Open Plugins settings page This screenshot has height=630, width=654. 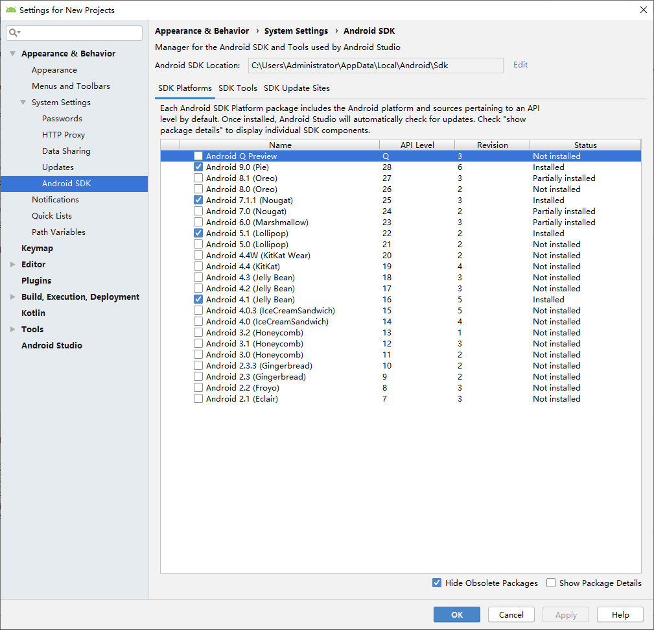point(36,280)
